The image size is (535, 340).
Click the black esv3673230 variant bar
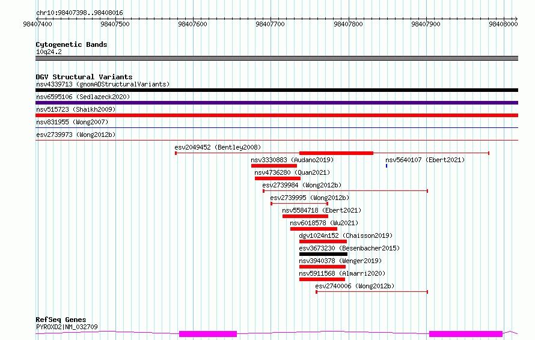pyautogui.click(x=323, y=254)
